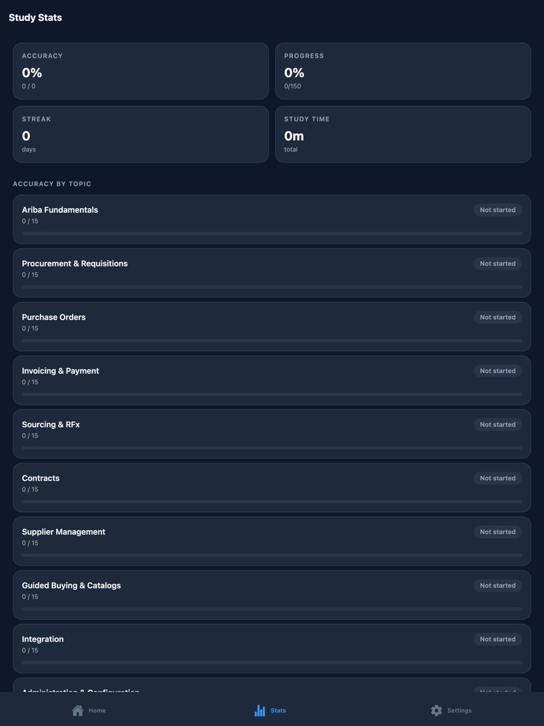Click Not started badge for Integration
The image size is (544, 726).
tap(498, 639)
